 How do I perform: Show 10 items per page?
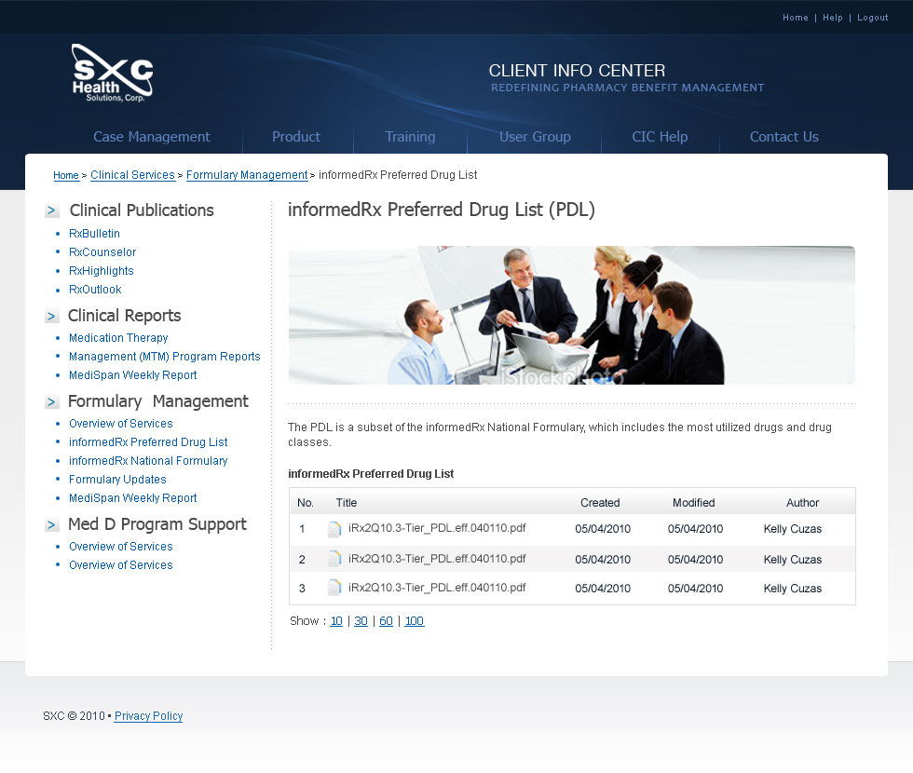click(x=336, y=621)
